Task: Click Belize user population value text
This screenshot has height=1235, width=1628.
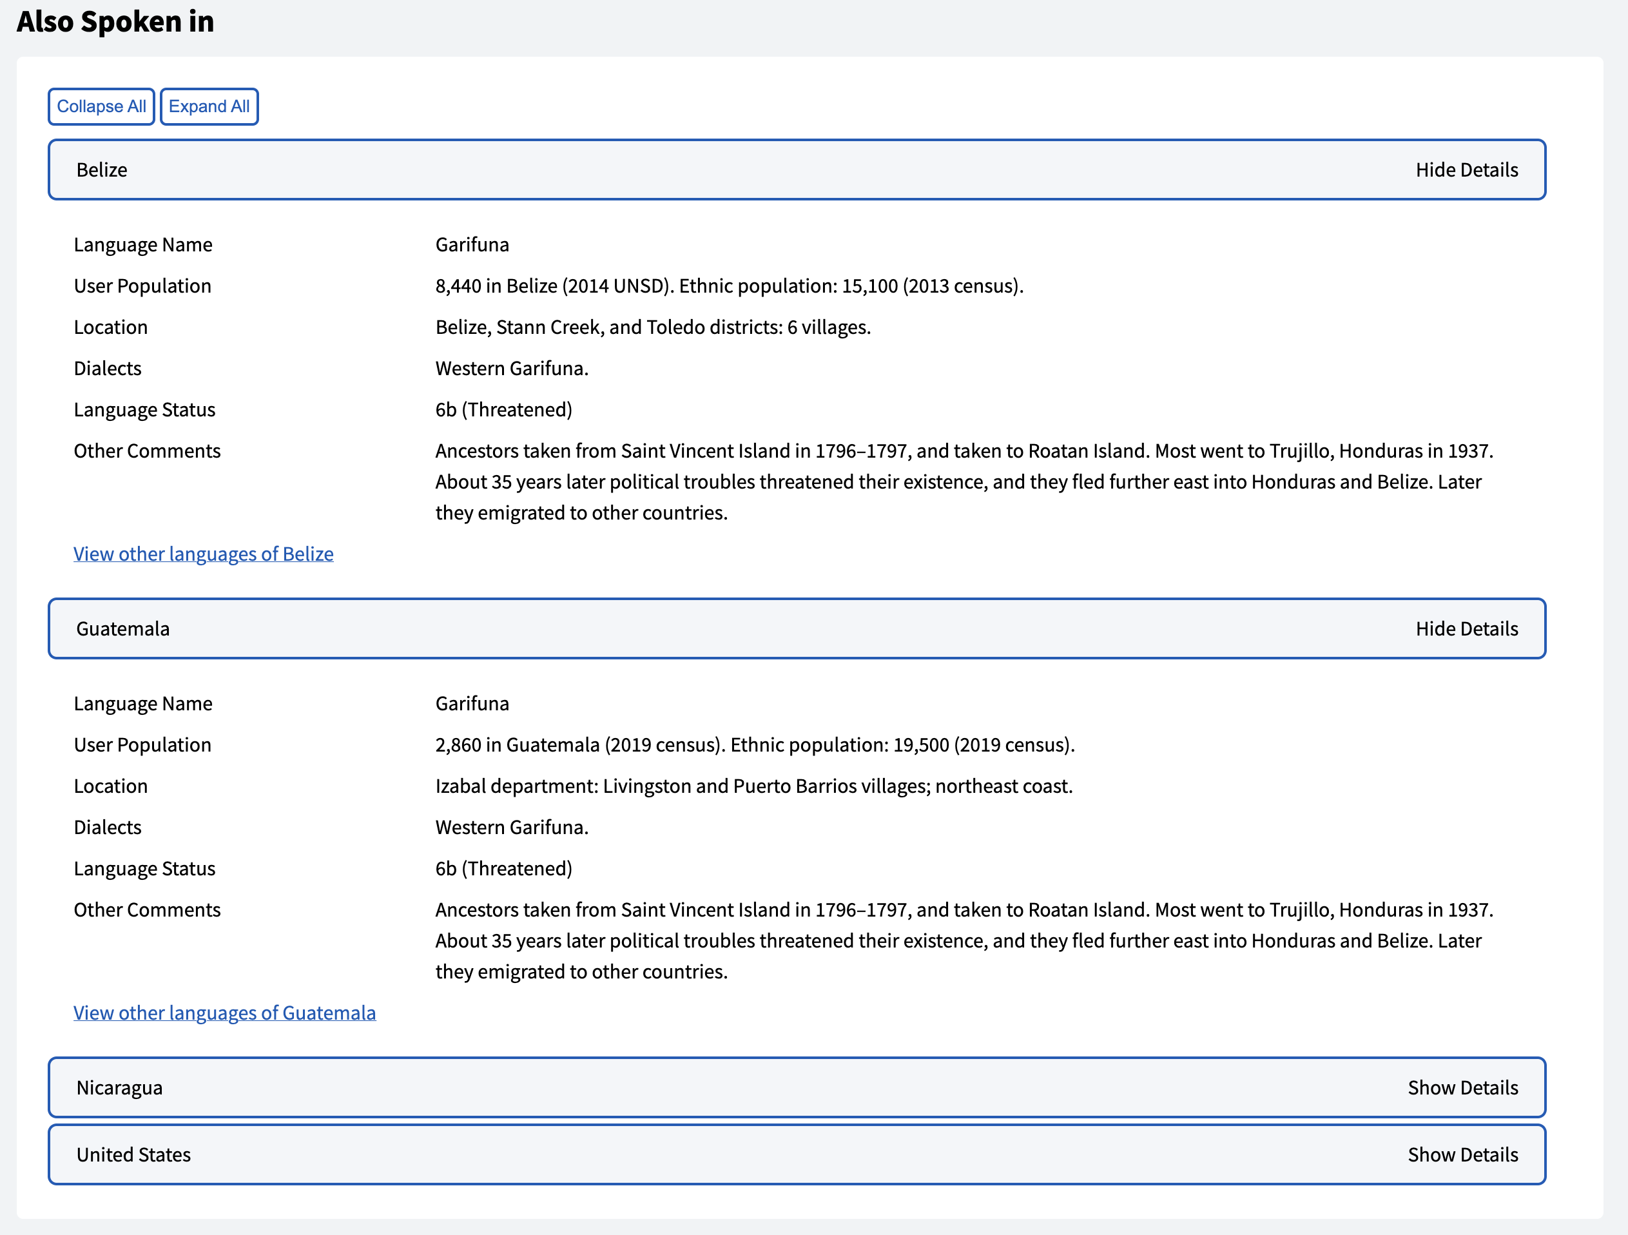Action: 729,286
